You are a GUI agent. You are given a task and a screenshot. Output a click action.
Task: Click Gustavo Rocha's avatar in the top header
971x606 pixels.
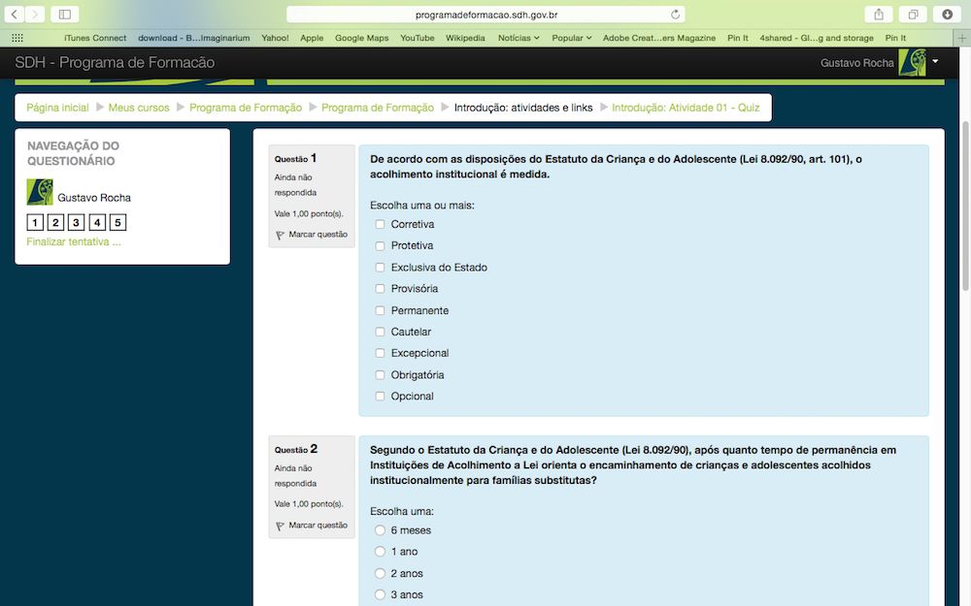point(912,63)
